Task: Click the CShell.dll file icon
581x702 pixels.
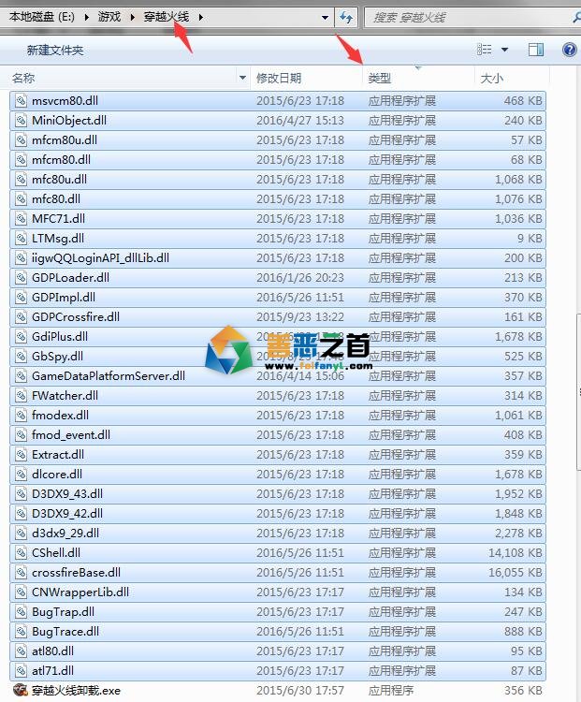Action: click(x=21, y=553)
